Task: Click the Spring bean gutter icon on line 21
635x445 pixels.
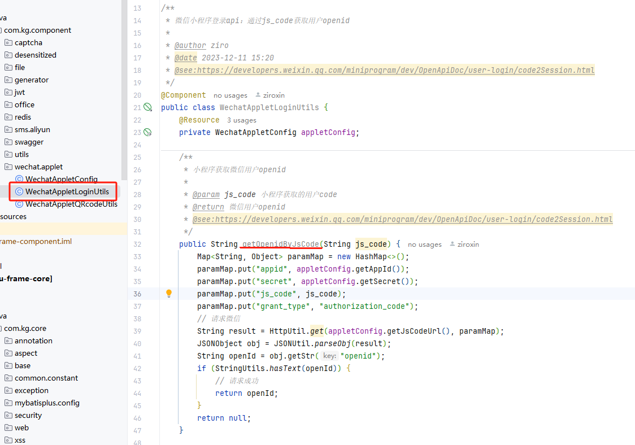Action: 148,107
